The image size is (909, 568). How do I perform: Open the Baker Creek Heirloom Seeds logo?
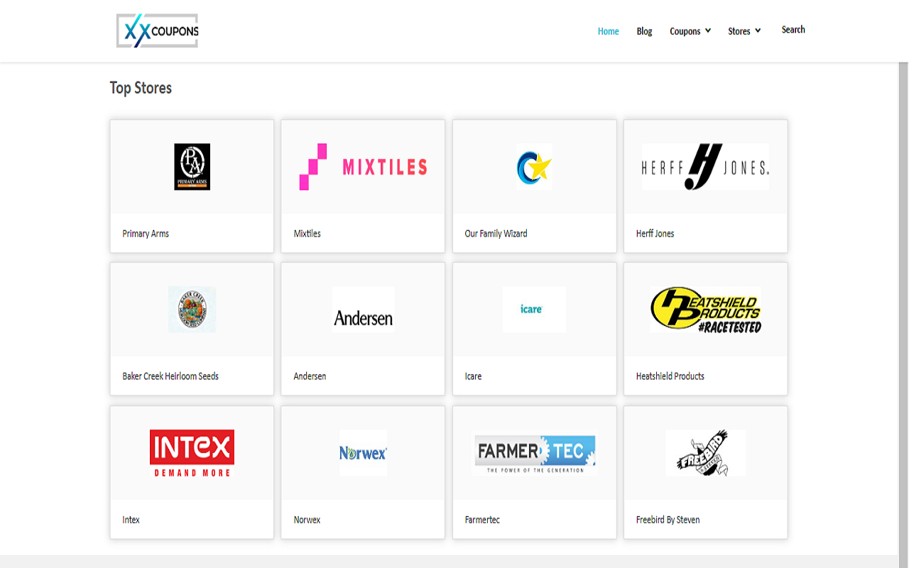[192, 310]
